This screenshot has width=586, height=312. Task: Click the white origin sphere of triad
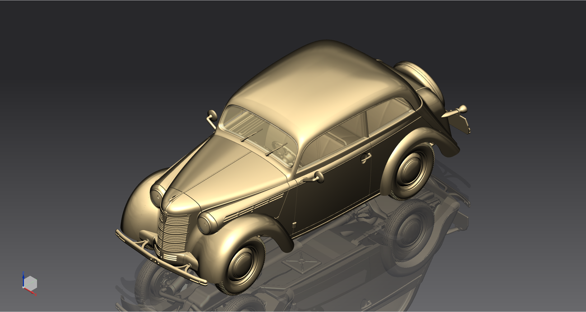(24, 287)
